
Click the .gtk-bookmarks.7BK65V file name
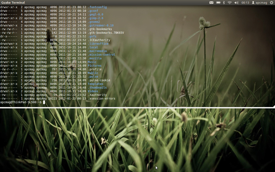coord(106,33)
